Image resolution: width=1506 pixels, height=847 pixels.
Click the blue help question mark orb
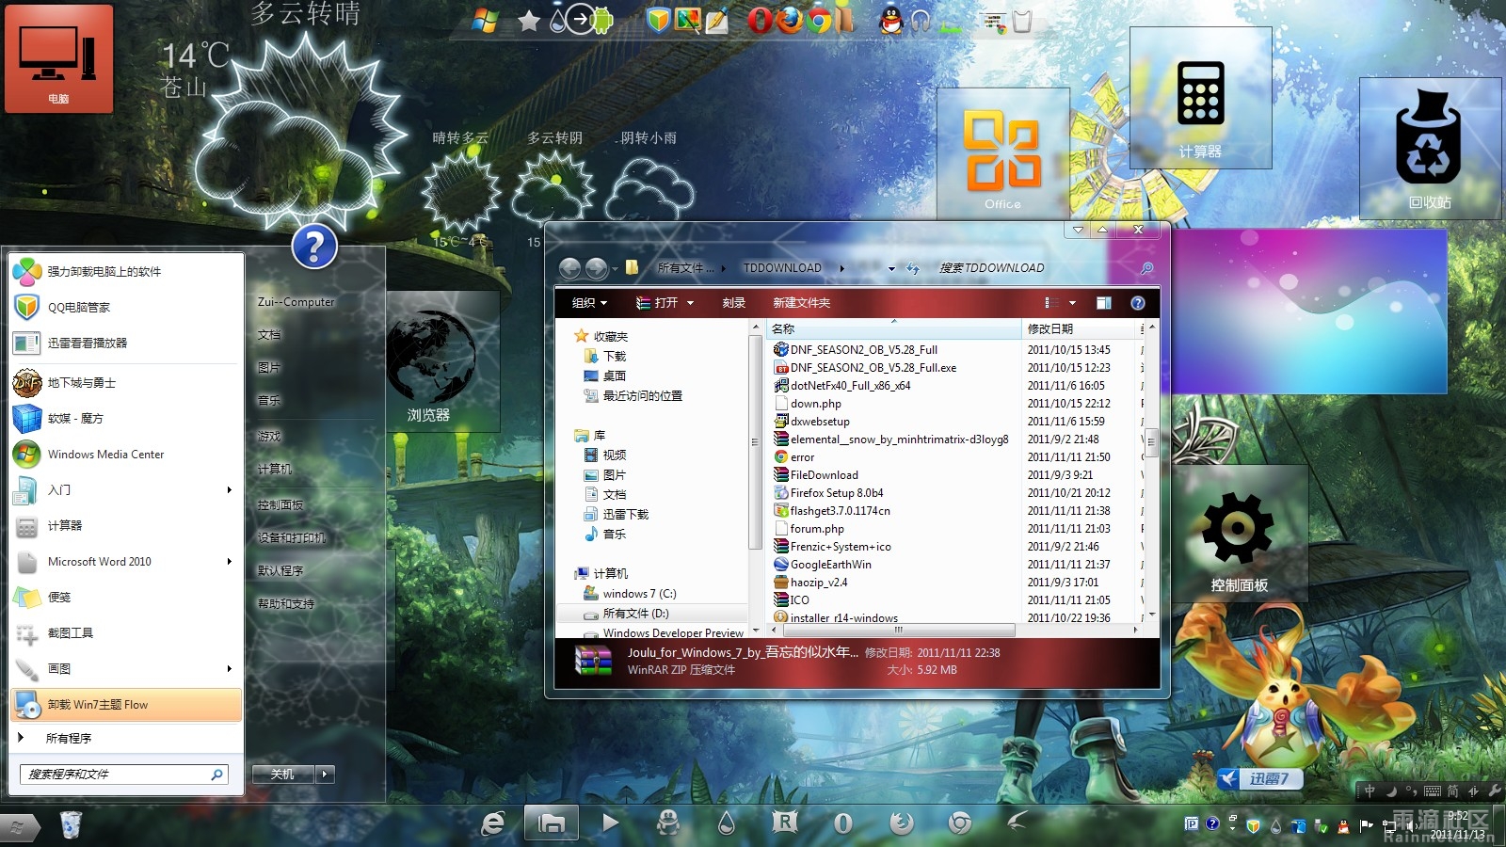[x=315, y=247]
